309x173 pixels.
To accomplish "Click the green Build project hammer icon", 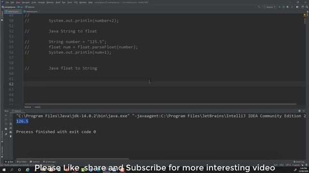I will pos(259,7).
